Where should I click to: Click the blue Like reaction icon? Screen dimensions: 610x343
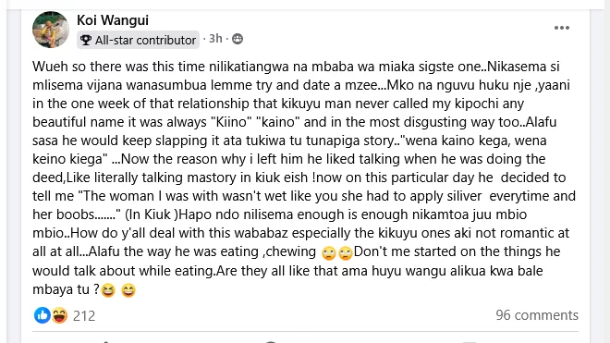[42, 315]
